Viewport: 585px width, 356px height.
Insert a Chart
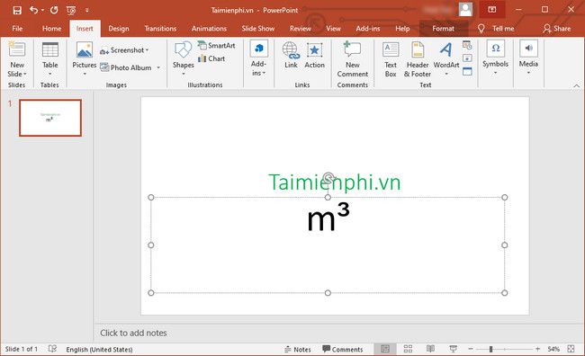pyautogui.click(x=211, y=58)
